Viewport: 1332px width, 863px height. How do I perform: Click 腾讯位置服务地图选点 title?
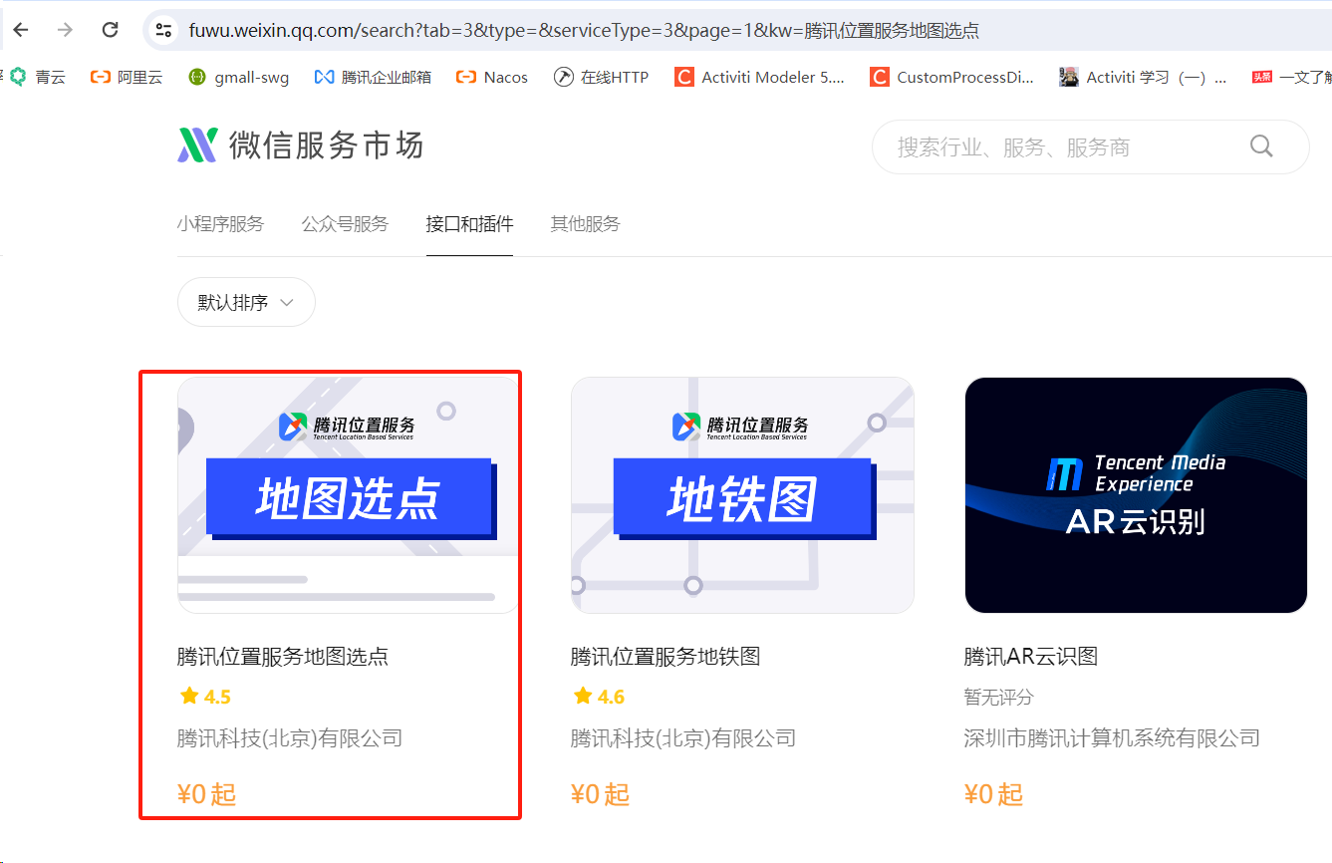(x=283, y=657)
